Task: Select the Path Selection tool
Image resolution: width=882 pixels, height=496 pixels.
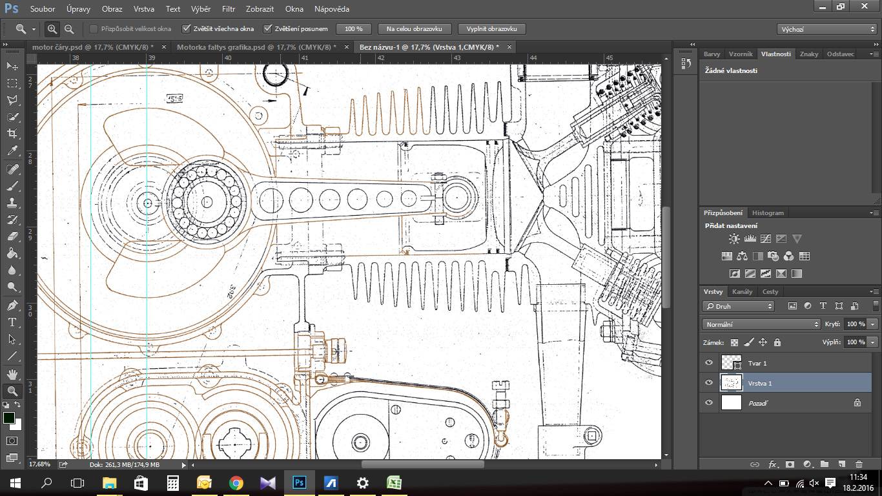Action: [x=12, y=338]
